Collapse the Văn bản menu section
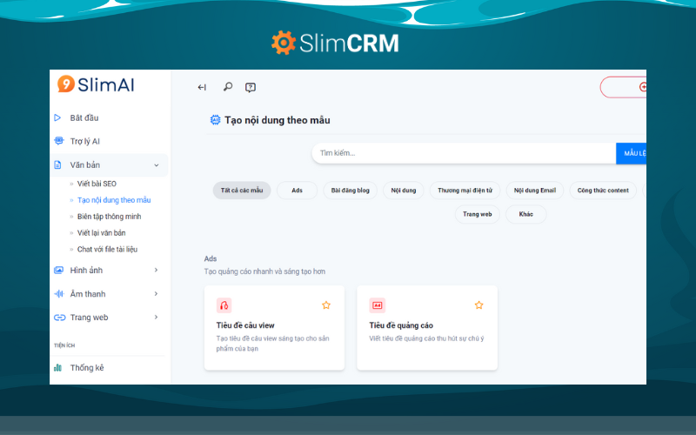The height and width of the screenshot is (435, 696). coord(157,164)
